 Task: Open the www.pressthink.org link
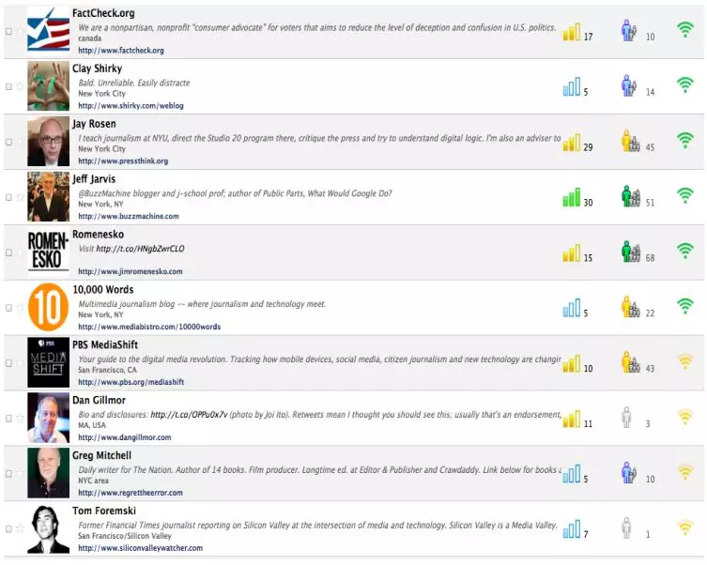[123, 161]
